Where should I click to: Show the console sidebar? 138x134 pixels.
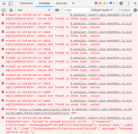pyautogui.click(x=4, y=10)
